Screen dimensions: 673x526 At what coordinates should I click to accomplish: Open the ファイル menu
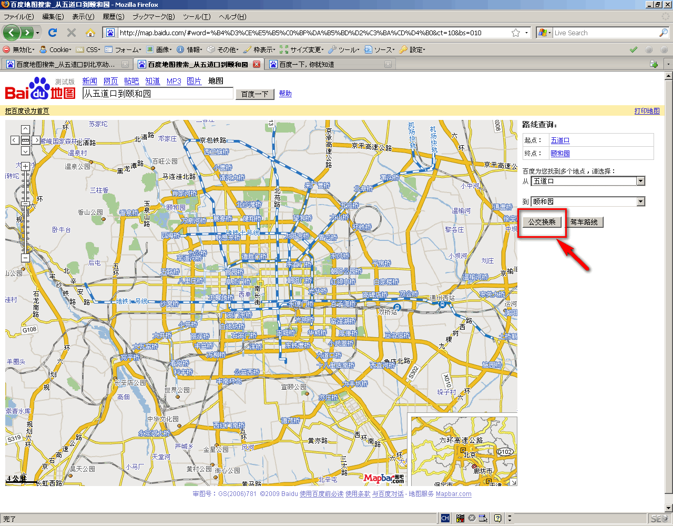(18, 17)
